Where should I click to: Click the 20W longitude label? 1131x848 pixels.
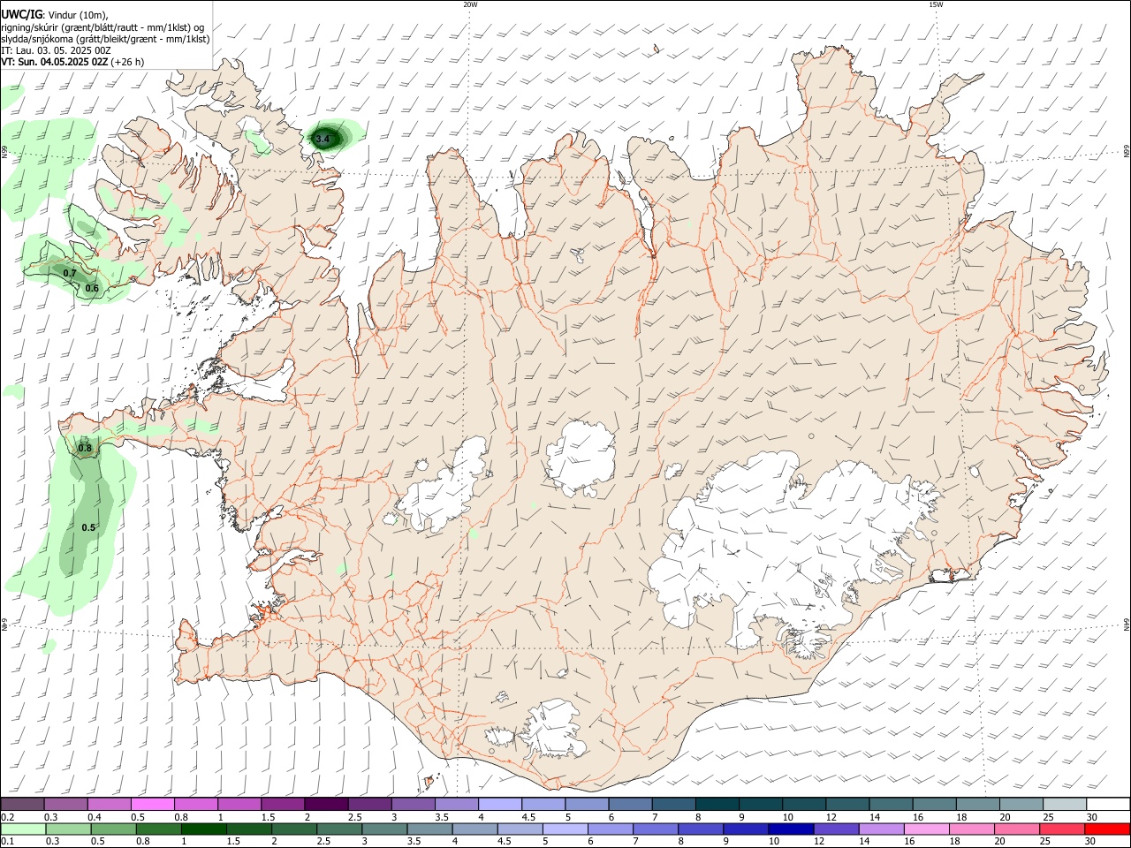coord(470,4)
